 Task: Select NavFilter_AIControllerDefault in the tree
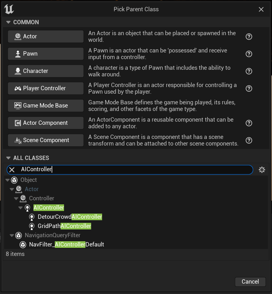tap(67, 244)
